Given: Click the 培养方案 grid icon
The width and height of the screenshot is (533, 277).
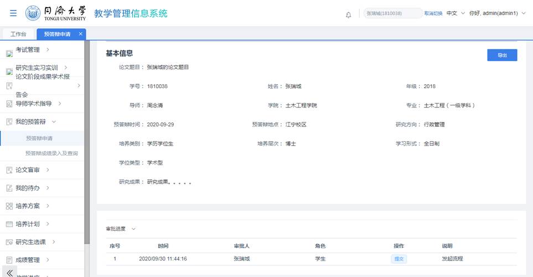Looking at the screenshot, I should pos(9,206).
